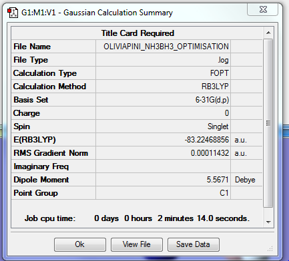Click the vertical scrollbar thumb grip
This screenshot has width=289, height=261.
[x=268, y=123]
